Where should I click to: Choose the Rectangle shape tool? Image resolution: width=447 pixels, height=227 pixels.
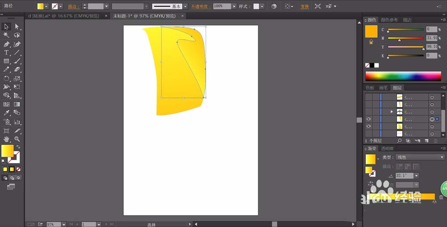(x=6, y=61)
